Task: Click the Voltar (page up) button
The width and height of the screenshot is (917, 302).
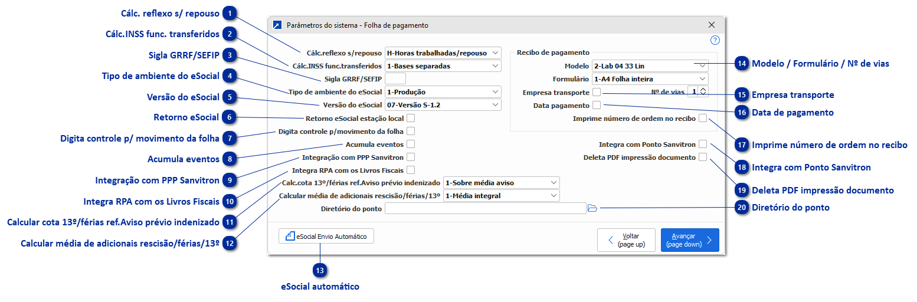Action: click(x=626, y=240)
